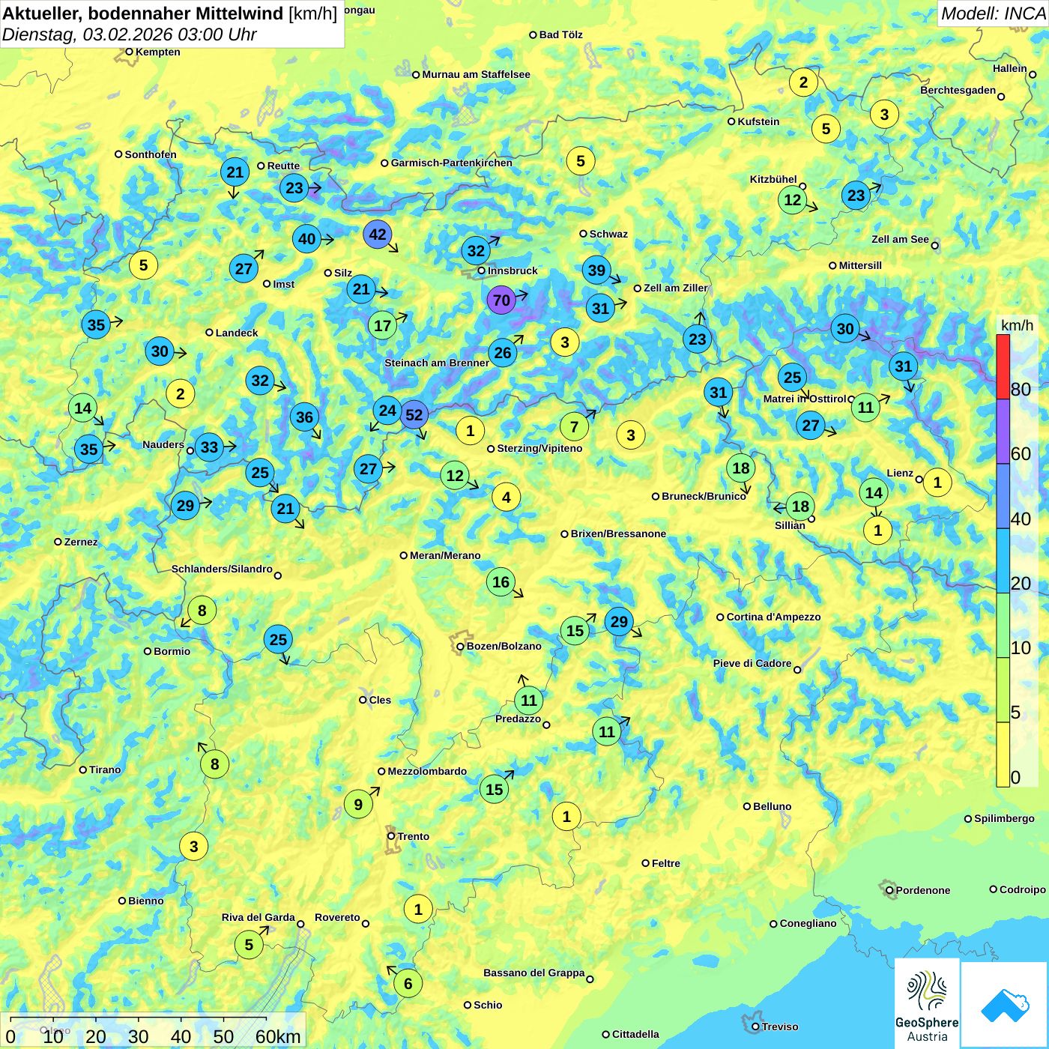Image resolution: width=1049 pixels, height=1049 pixels.
Task: Click the Innsbruck city label
Action: pyautogui.click(x=513, y=270)
